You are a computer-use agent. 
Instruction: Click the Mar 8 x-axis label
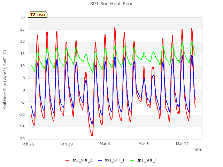[x=144, y=144]
